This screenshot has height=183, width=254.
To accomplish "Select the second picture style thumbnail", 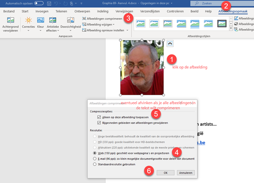I will coord(154,24).
